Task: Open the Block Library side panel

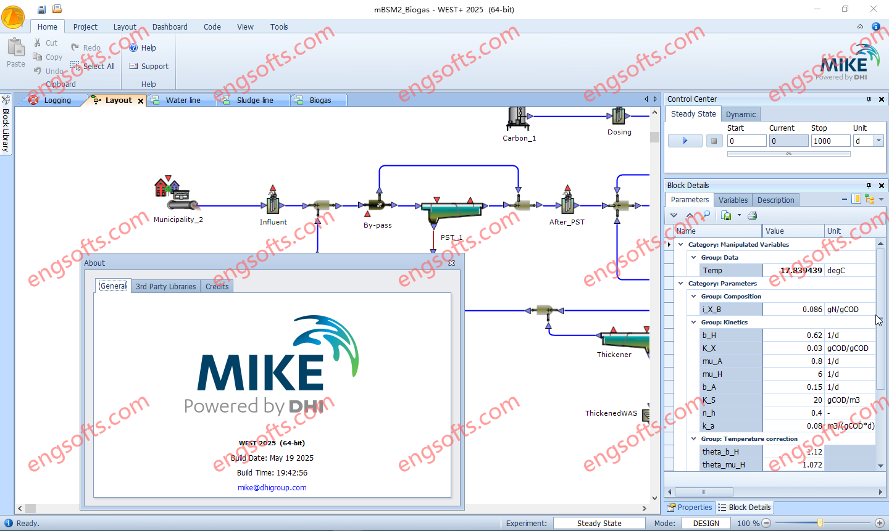Action: coord(6,123)
